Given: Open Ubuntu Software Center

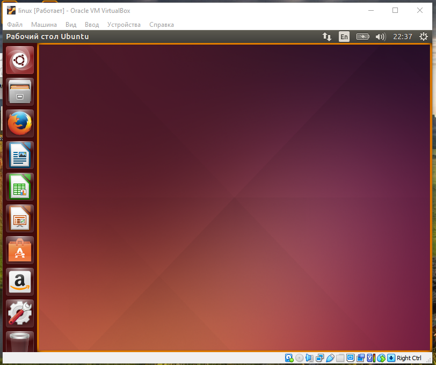Looking at the screenshot, I should point(20,250).
